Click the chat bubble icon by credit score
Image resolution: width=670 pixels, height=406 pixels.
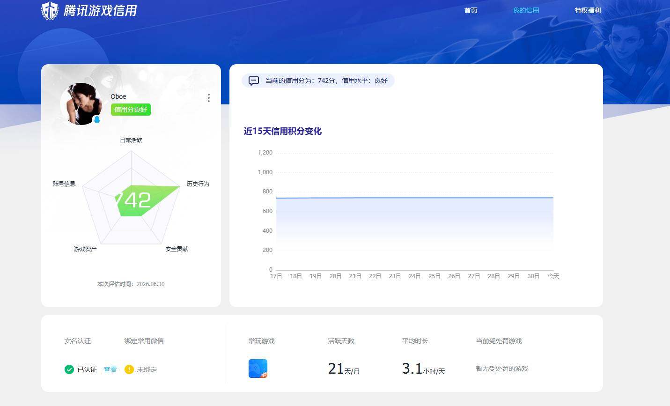pyautogui.click(x=253, y=81)
